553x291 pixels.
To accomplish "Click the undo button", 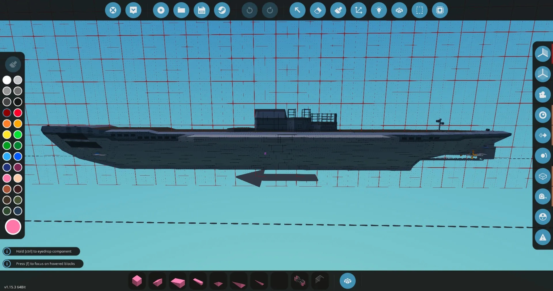I will coord(249,10).
